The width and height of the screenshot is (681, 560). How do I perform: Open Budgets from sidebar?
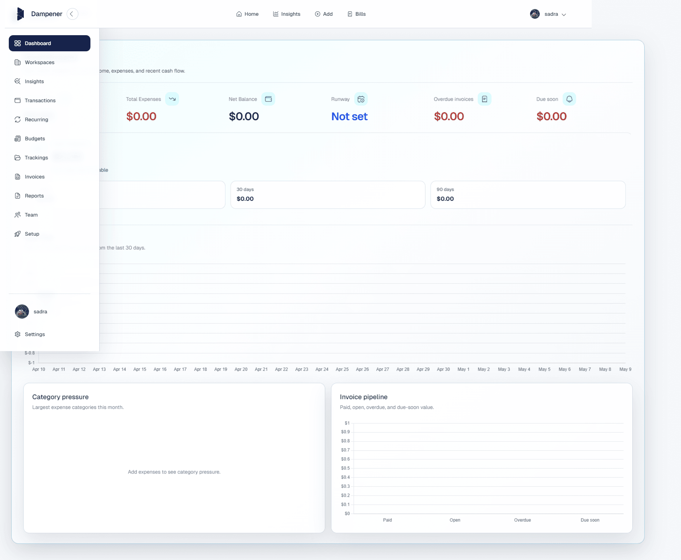[x=49, y=139]
